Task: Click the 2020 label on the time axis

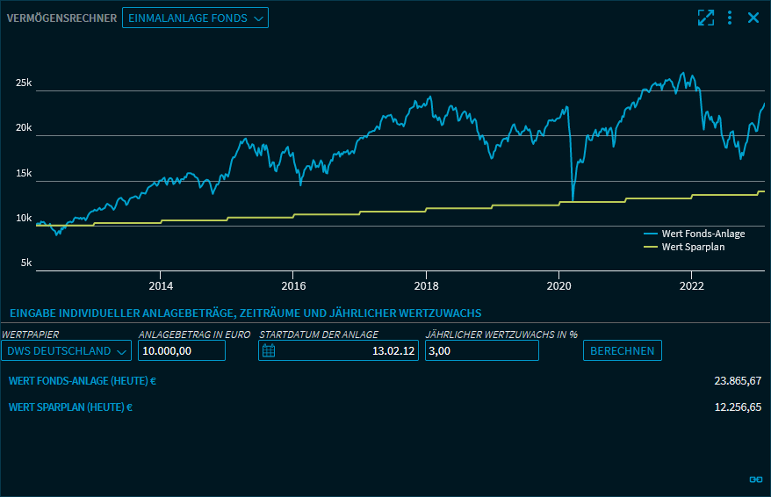Action: (x=559, y=285)
